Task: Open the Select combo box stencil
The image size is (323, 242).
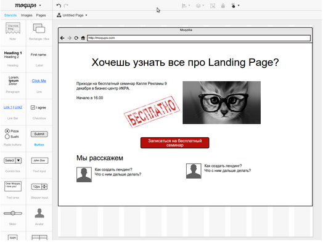Action: [x=13, y=161]
